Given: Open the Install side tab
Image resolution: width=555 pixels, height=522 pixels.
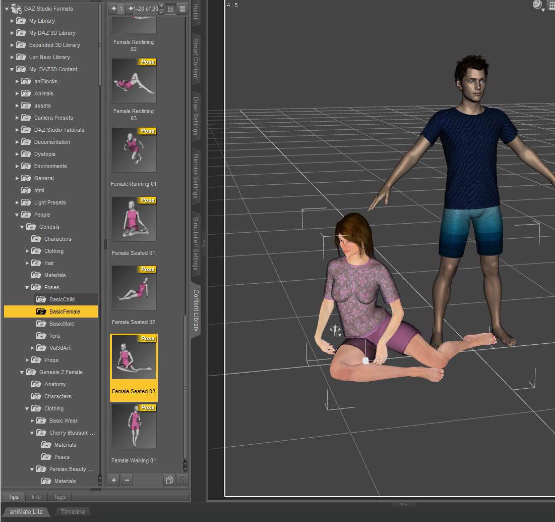Looking at the screenshot, I should [196, 13].
